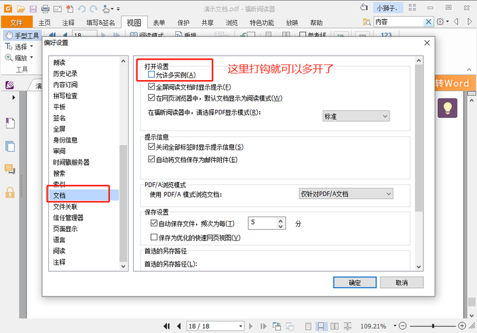Toggle 参考线 checkbox in ribbon

pyautogui.click(x=303, y=34)
